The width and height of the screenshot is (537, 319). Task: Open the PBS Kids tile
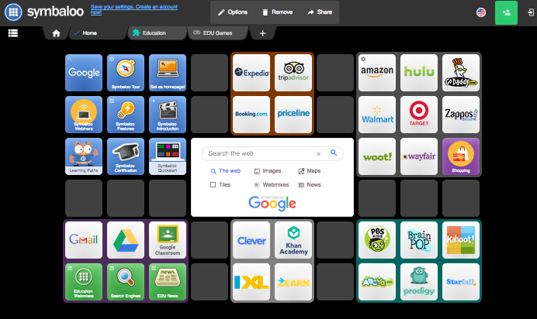coord(377,240)
